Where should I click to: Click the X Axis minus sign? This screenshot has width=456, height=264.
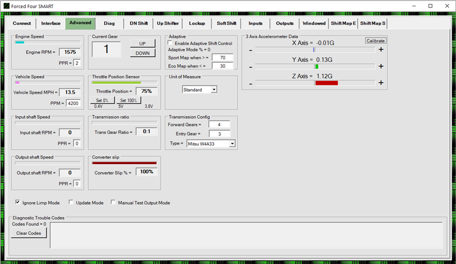click(x=251, y=50)
